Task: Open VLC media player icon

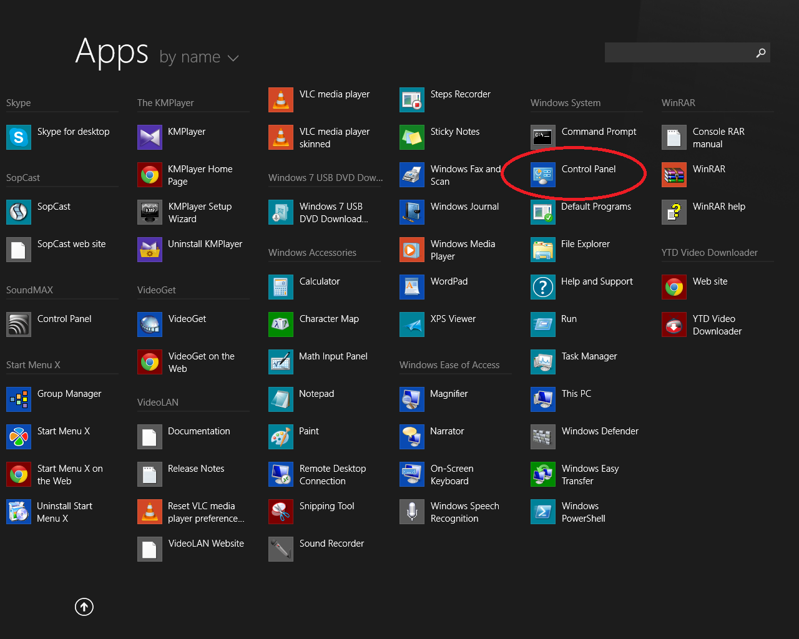Action: click(x=281, y=100)
